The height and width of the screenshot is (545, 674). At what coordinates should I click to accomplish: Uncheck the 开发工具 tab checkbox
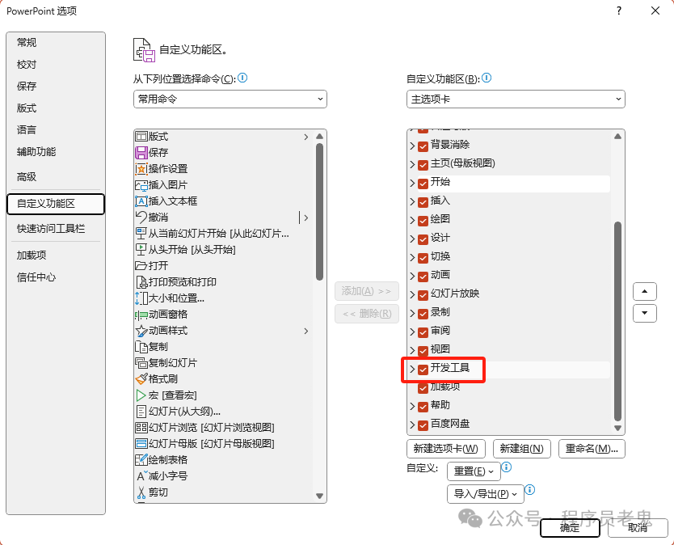pos(423,369)
